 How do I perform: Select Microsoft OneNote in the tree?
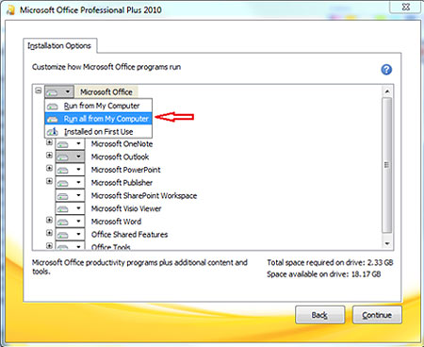(122, 144)
